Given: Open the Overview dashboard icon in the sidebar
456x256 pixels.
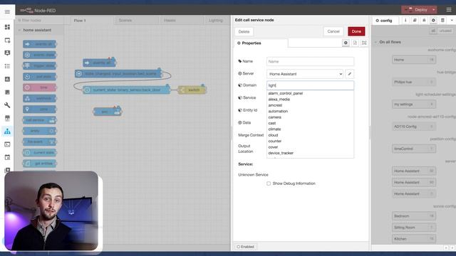Looking at the screenshot, I should (7, 27).
